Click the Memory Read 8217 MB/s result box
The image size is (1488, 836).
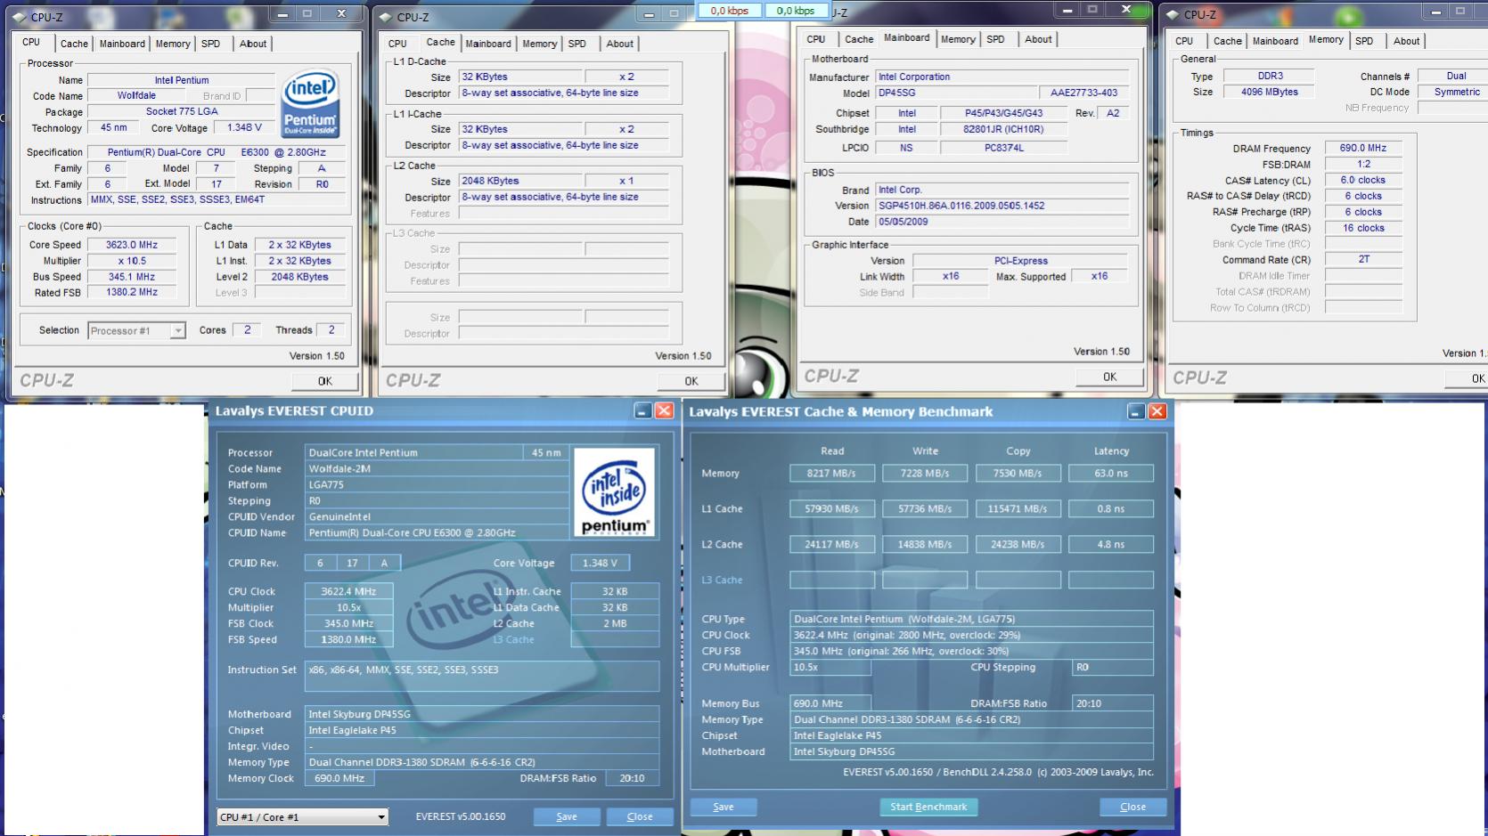point(831,474)
